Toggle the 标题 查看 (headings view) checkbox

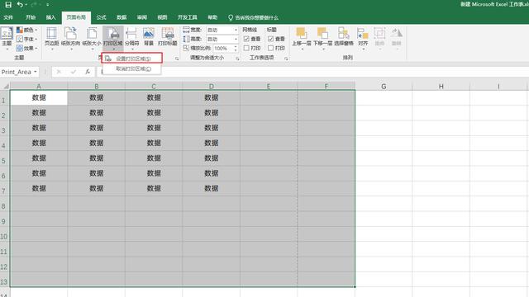(270, 39)
